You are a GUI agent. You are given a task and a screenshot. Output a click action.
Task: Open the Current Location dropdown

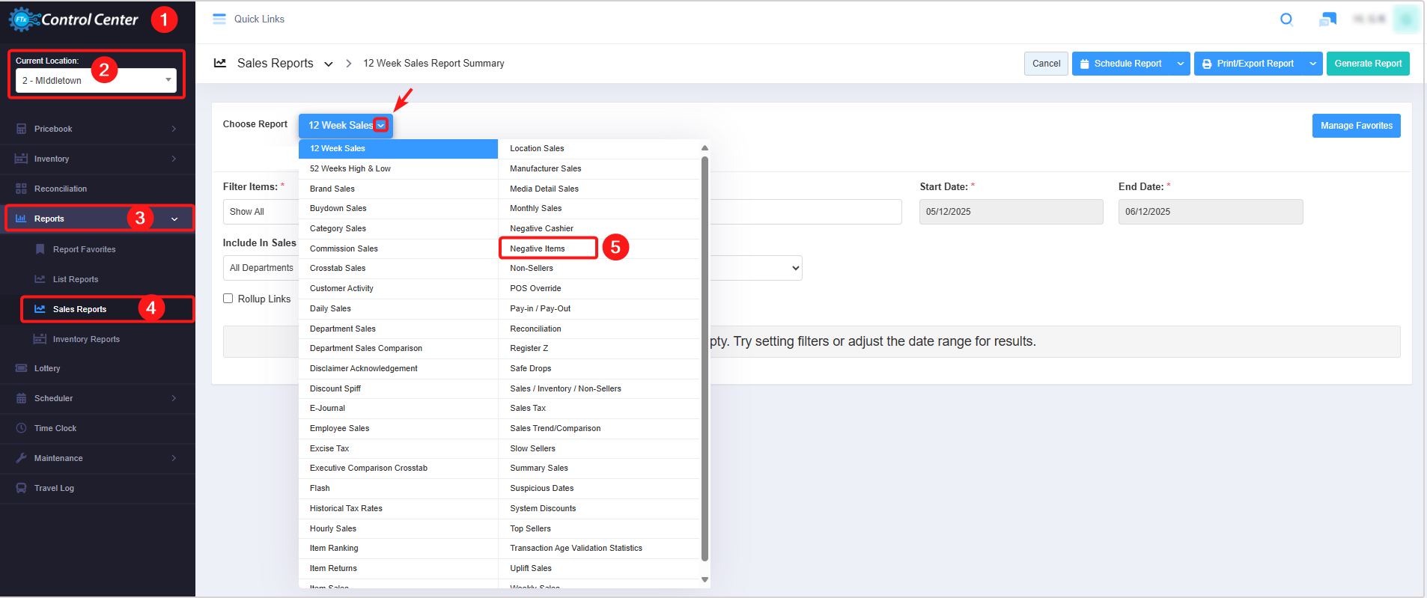[x=96, y=80]
